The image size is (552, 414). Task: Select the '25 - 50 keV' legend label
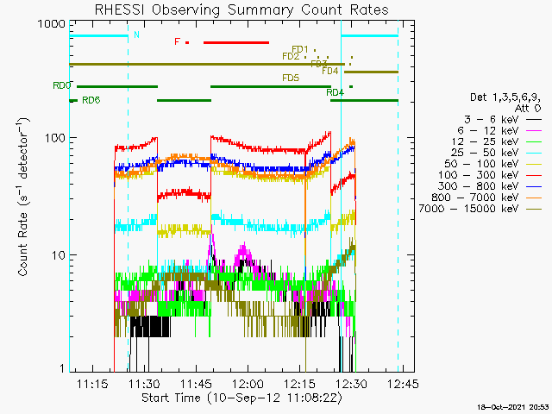click(485, 153)
